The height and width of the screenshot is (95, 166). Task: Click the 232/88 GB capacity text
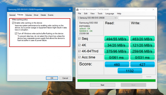(x=84, y=34)
